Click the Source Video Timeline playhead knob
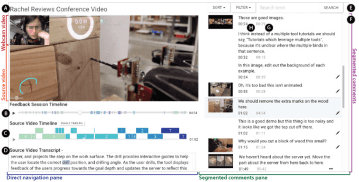359x182 pixels. click(x=84, y=139)
